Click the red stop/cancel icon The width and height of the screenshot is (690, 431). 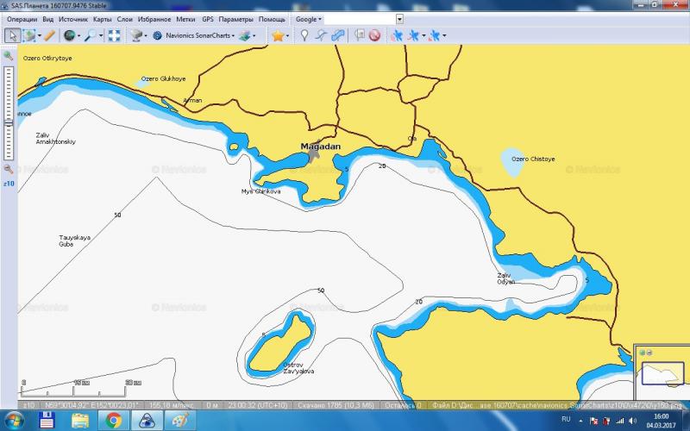coord(375,35)
